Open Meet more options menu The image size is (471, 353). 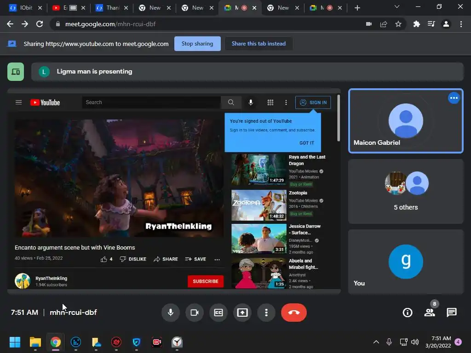(x=266, y=313)
